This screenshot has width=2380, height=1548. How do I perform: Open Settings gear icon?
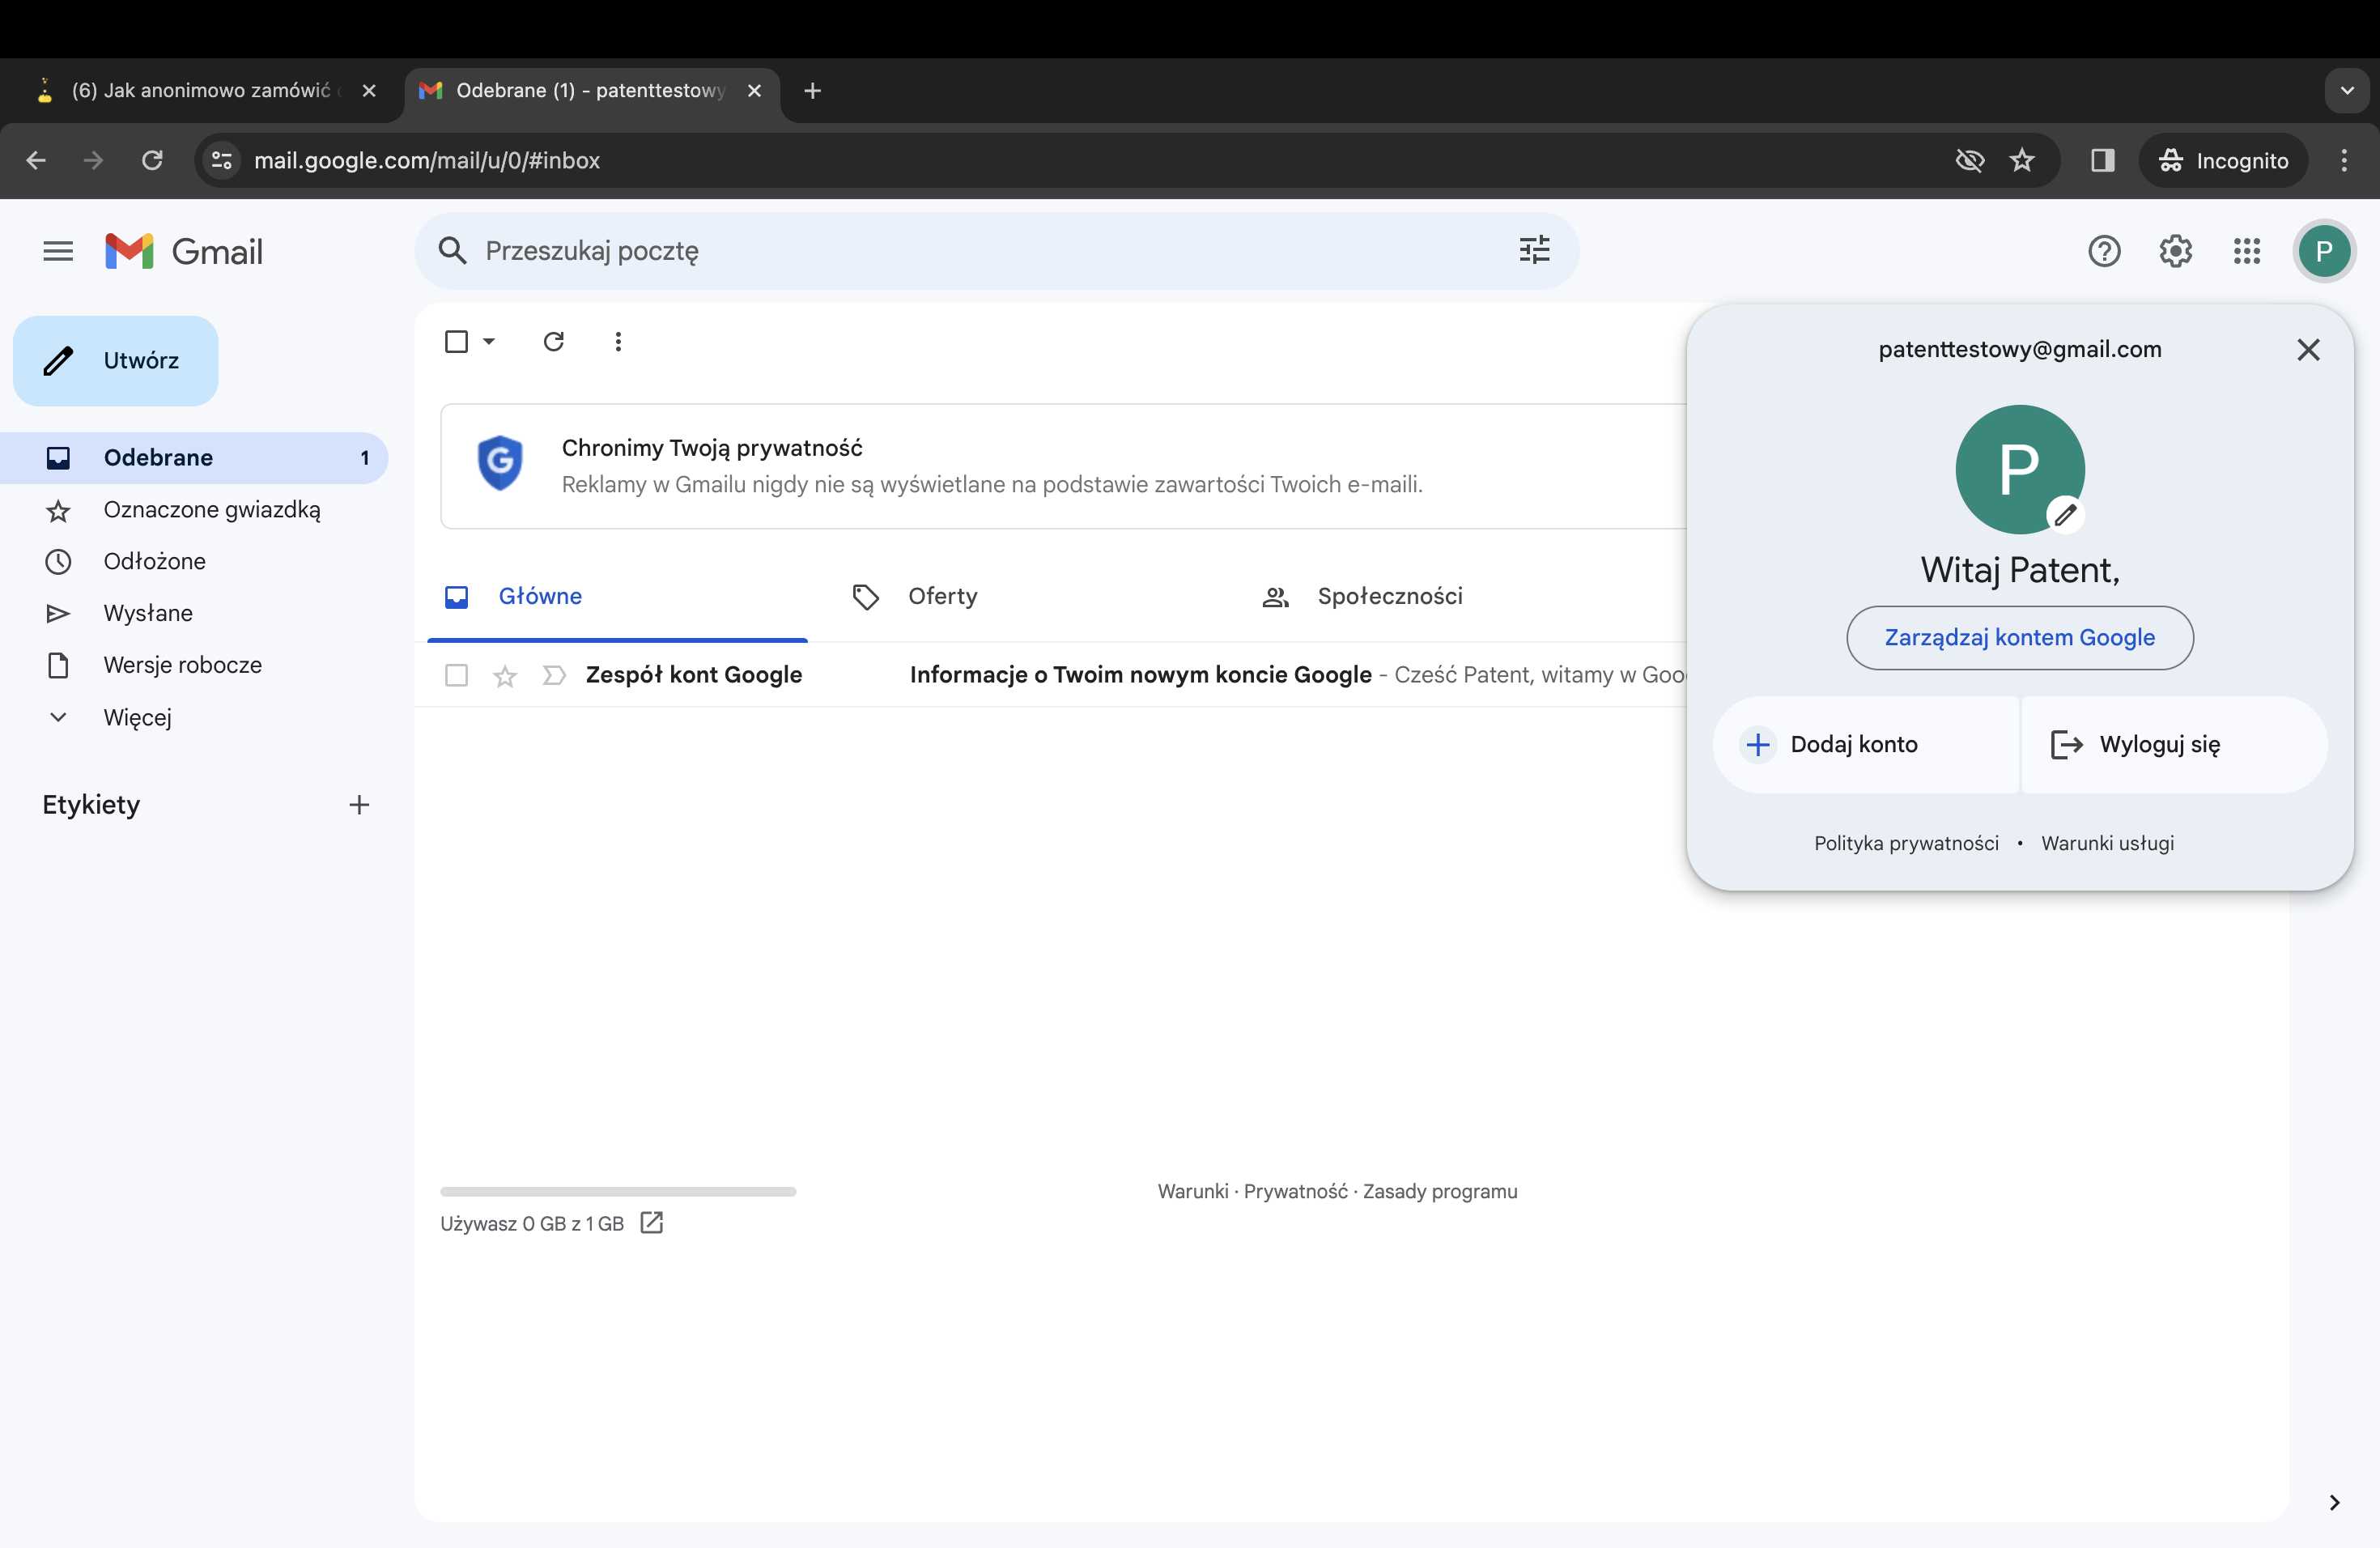[2175, 251]
